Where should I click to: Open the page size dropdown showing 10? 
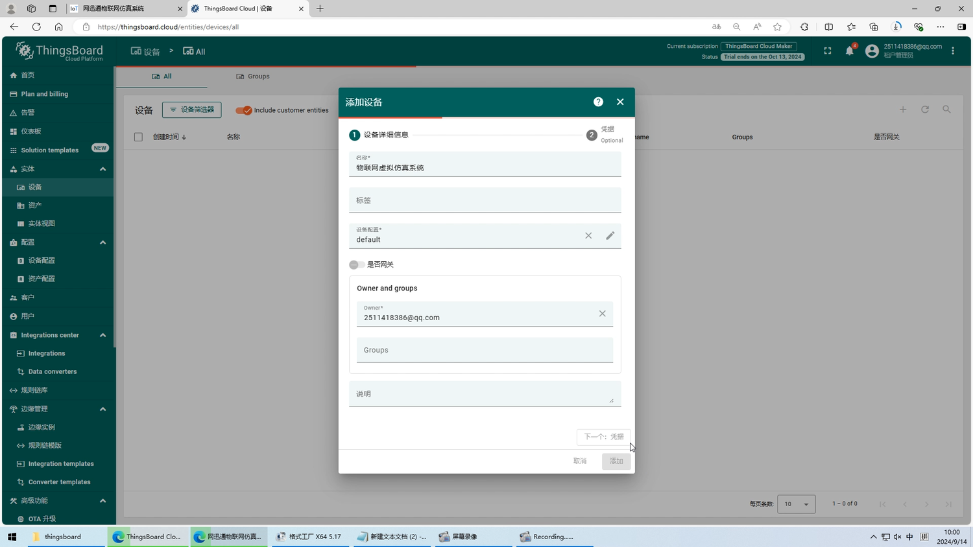pyautogui.click(x=796, y=504)
